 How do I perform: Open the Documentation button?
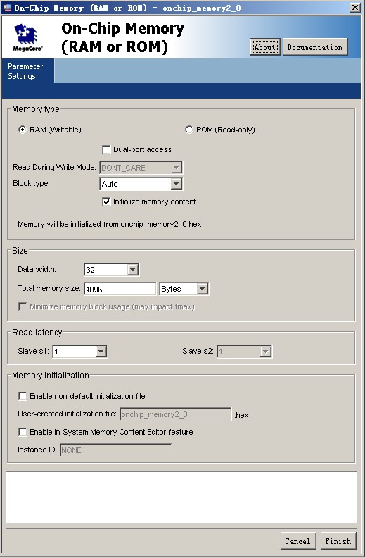click(315, 47)
